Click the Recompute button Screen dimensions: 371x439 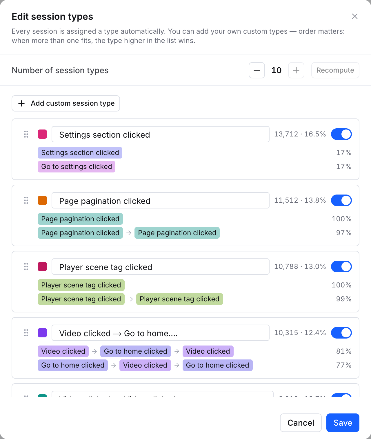335,70
